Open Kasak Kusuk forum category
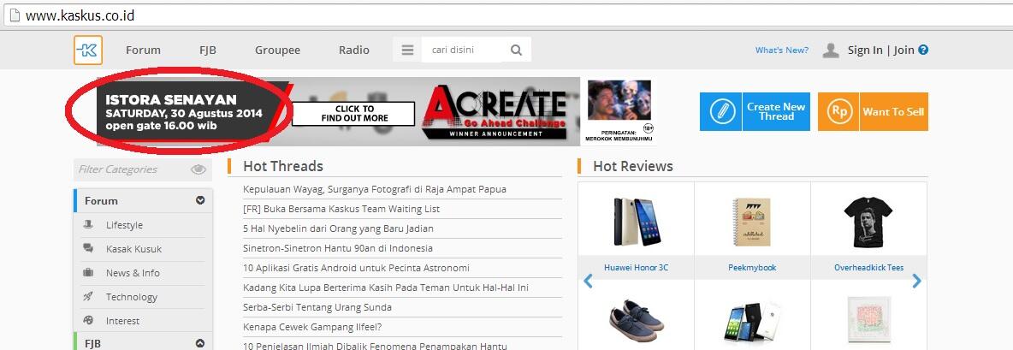The width and height of the screenshot is (1013, 350). (x=133, y=249)
